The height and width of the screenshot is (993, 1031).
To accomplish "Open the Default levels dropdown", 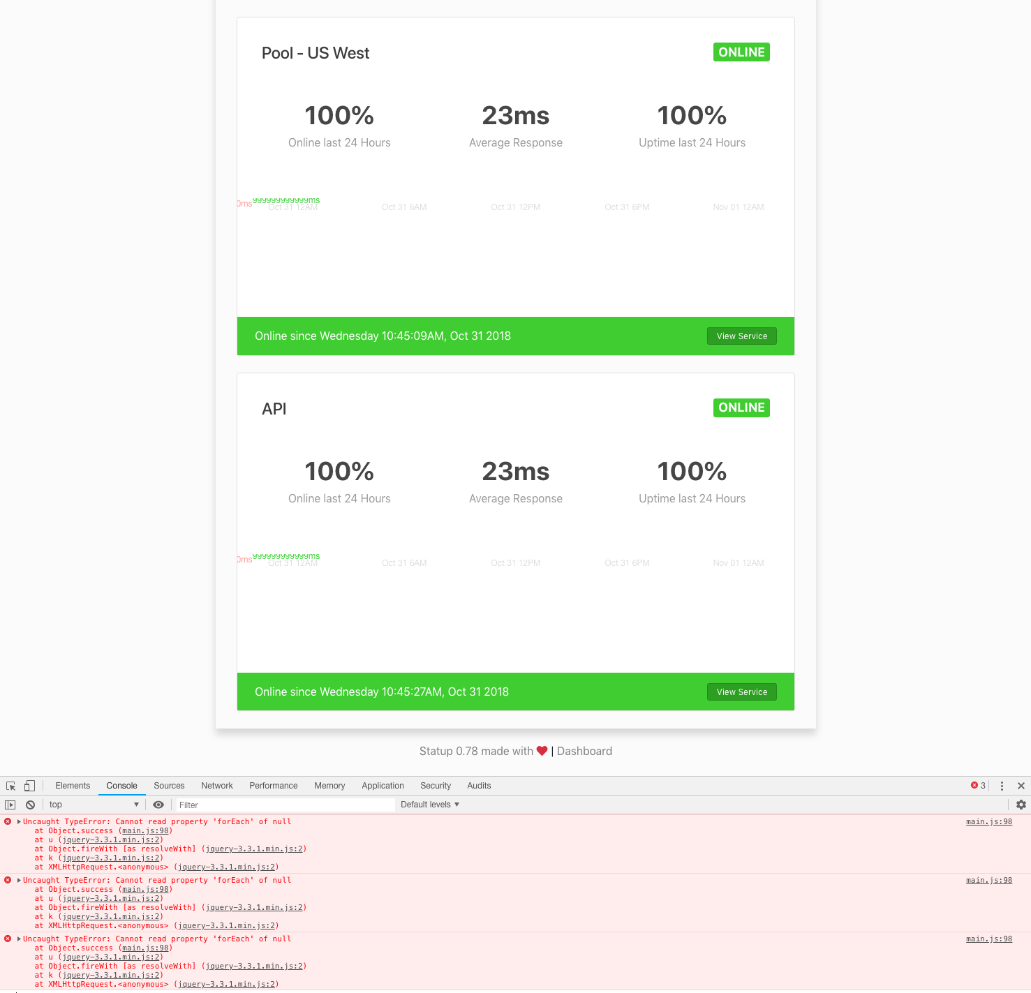I will point(429,805).
